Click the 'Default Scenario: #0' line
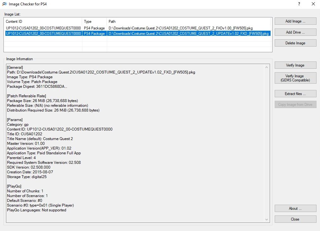 [24, 201]
